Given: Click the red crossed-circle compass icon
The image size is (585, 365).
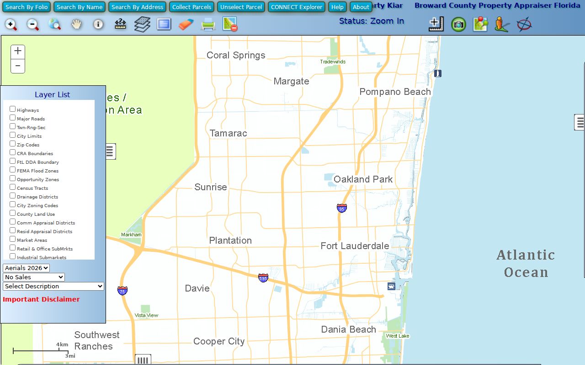Looking at the screenshot, I should tap(524, 24).
